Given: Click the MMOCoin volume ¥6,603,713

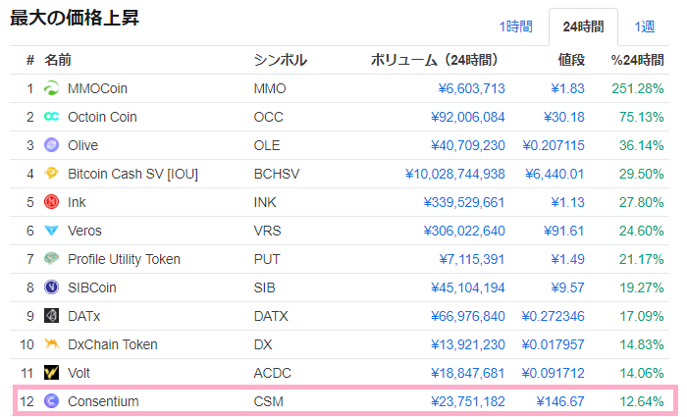Looking at the screenshot, I should click(x=471, y=88).
